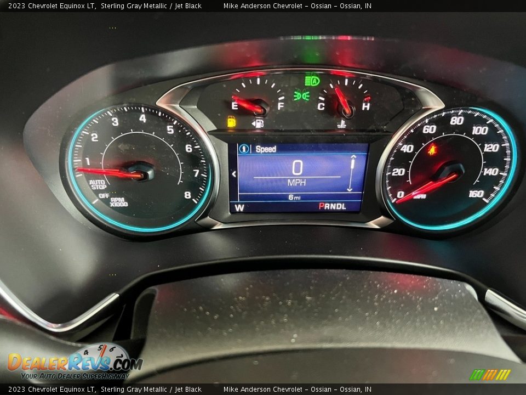The width and height of the screenshot is (526, 395).
Task: Click the fuel pump side indicator icon
Action: pos(258,123)
